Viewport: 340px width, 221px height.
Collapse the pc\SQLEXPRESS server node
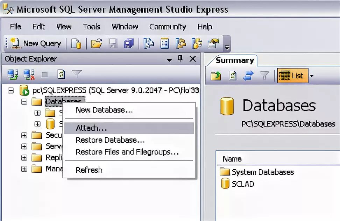(x=11, y=90)
